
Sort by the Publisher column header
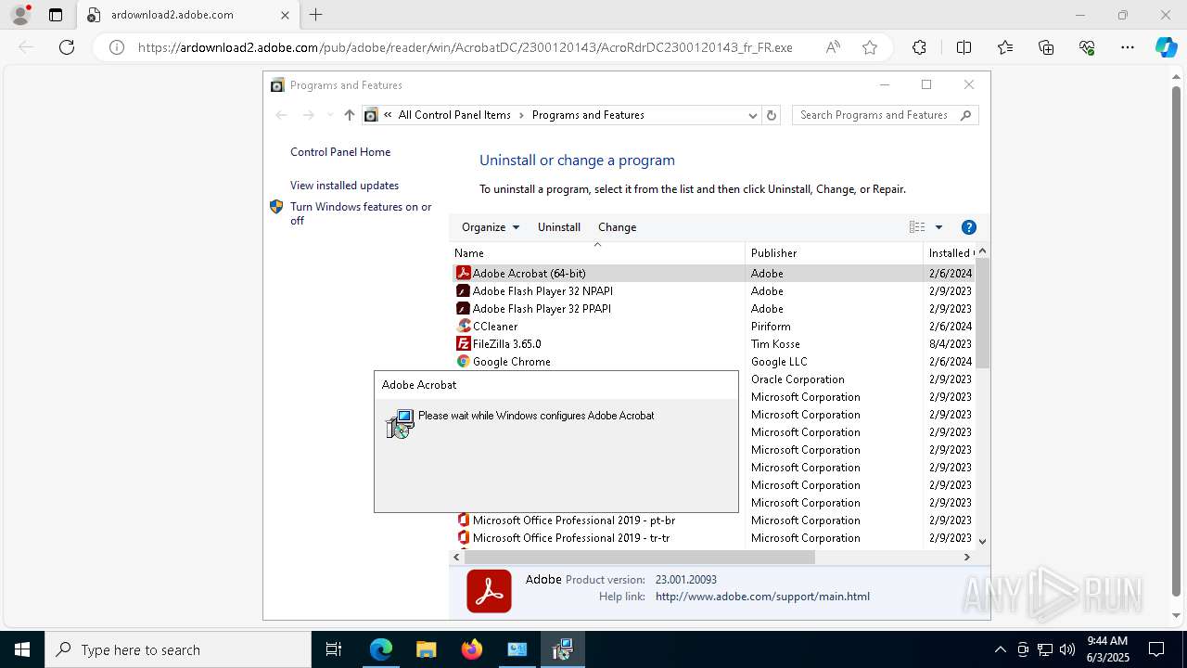click(834, 252)
